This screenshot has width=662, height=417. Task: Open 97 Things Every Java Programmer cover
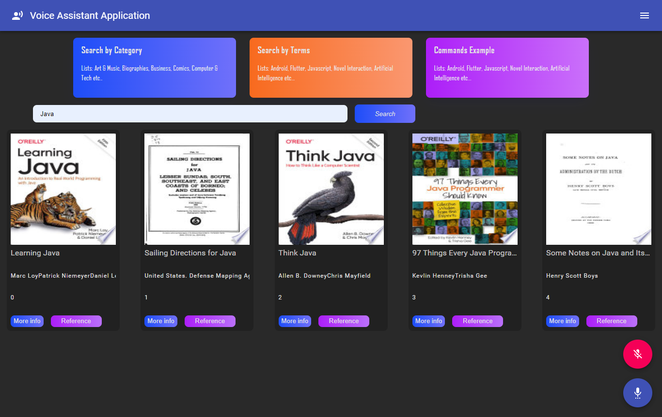coord(465,189)
